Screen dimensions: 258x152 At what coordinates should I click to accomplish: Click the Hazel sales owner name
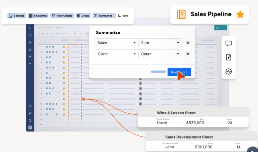[x=162, y=123]
